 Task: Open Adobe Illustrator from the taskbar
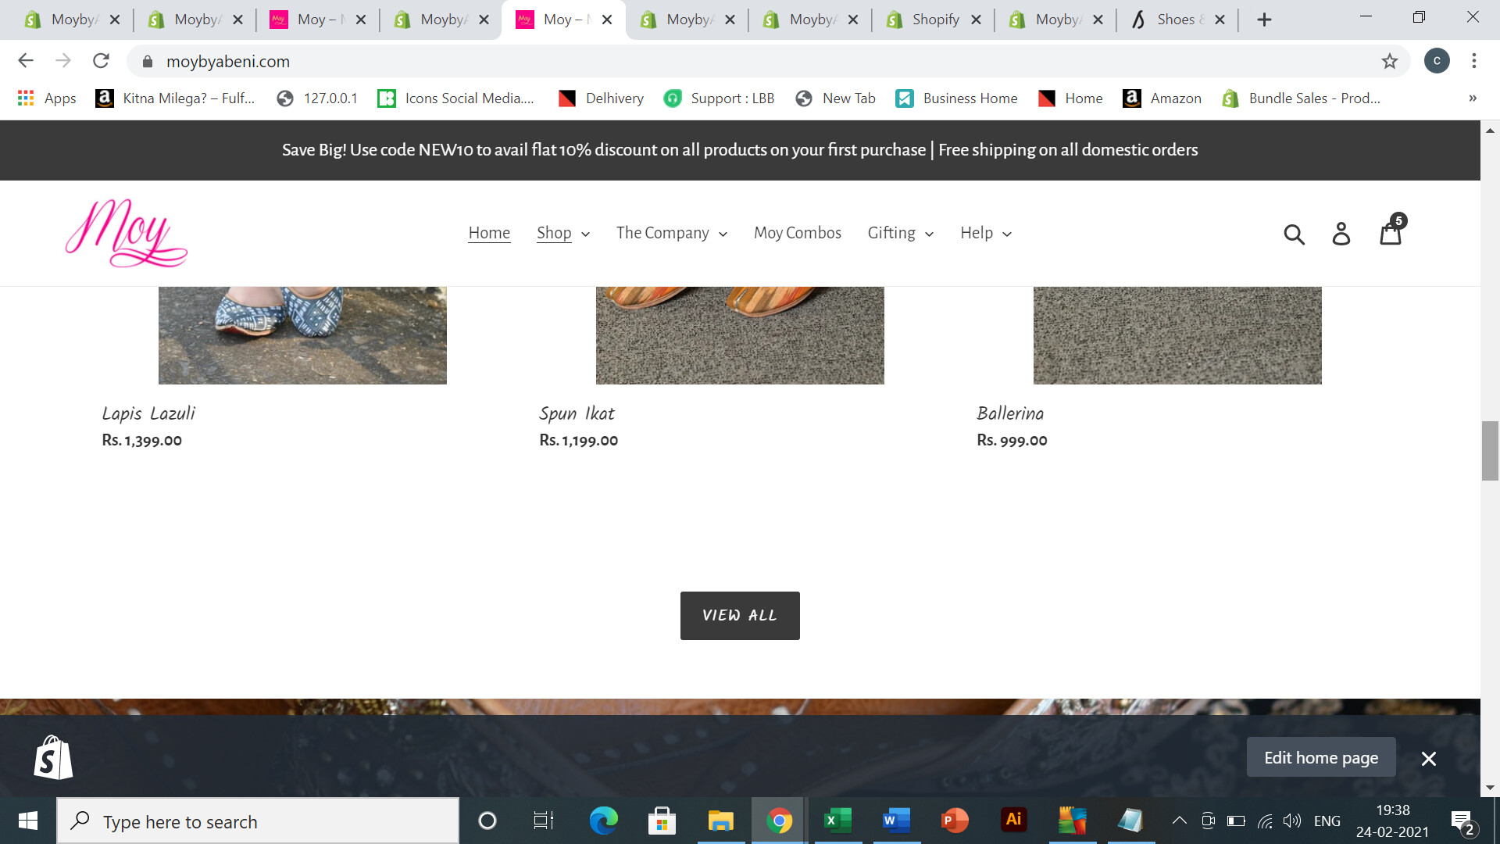pyautogui.click(x=1013, y=820)
